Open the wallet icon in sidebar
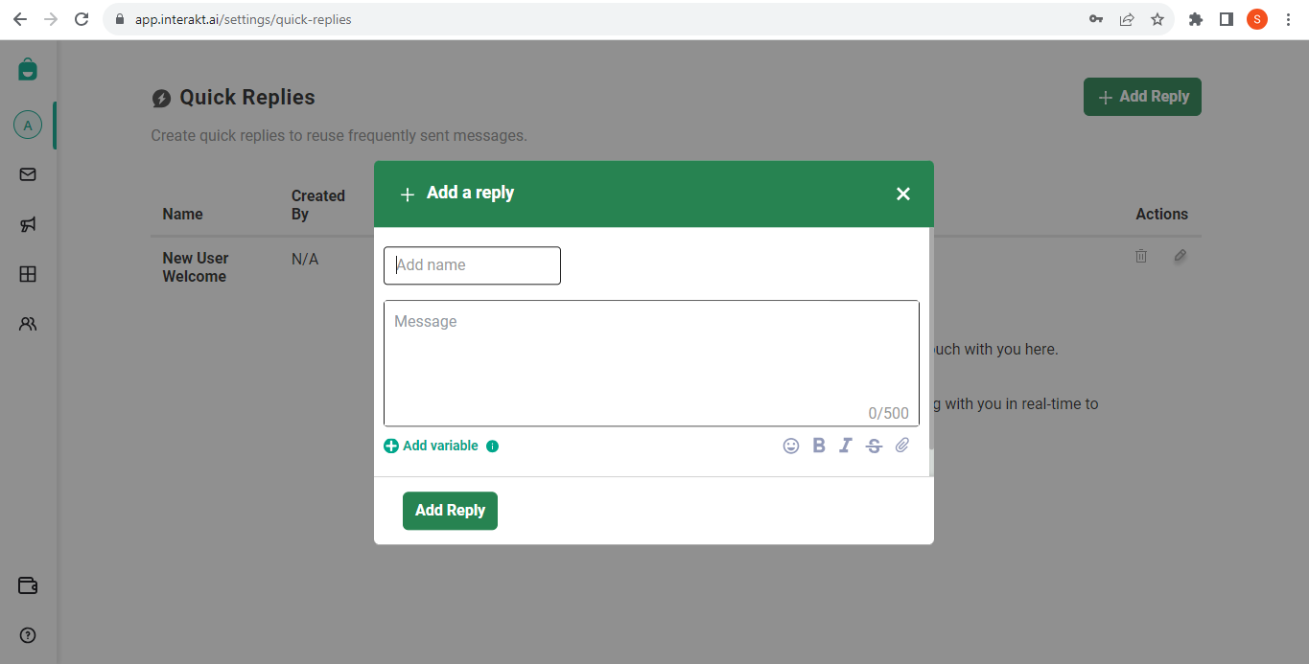The width and height of the screenshot is (1309, 664). [x=28, y=585]
